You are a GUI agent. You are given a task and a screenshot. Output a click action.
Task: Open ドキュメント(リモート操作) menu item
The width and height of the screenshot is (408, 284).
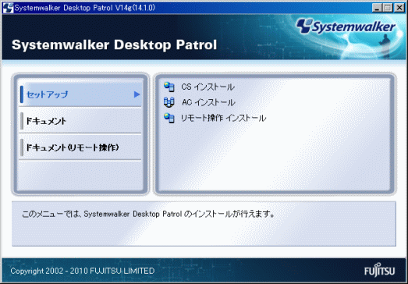click(x=80, y=147)
